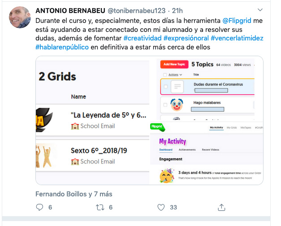Open the #hablarenpúblico hashtag link
The width and height of the screenshot is (281, 226).
tap(62, 47)
